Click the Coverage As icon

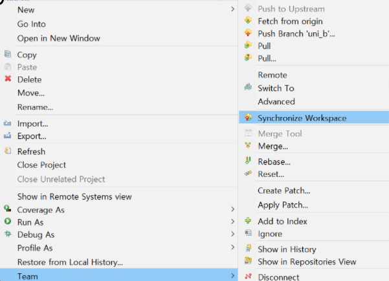click(8, 209)
